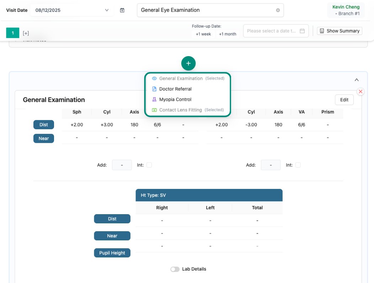Click the left Add input field
Viewport: 374px width, 283px height.
point(122,165)
